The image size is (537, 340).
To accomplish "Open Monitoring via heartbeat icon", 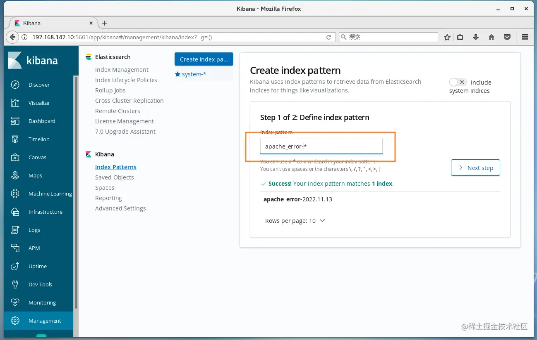I will click(15, 302).
